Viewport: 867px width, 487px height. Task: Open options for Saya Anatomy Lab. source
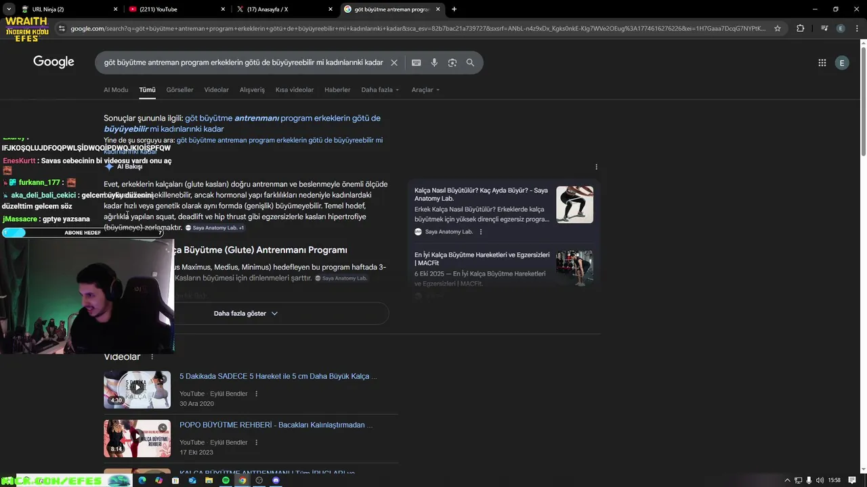[481, 232]
